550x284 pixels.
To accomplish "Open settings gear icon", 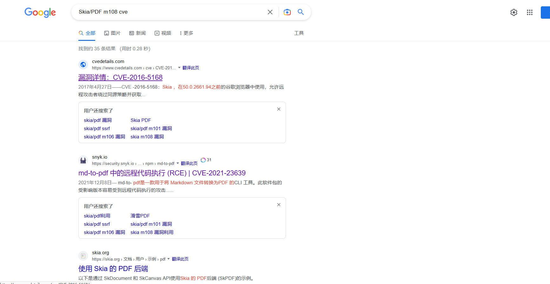I will tap(514, 12).
